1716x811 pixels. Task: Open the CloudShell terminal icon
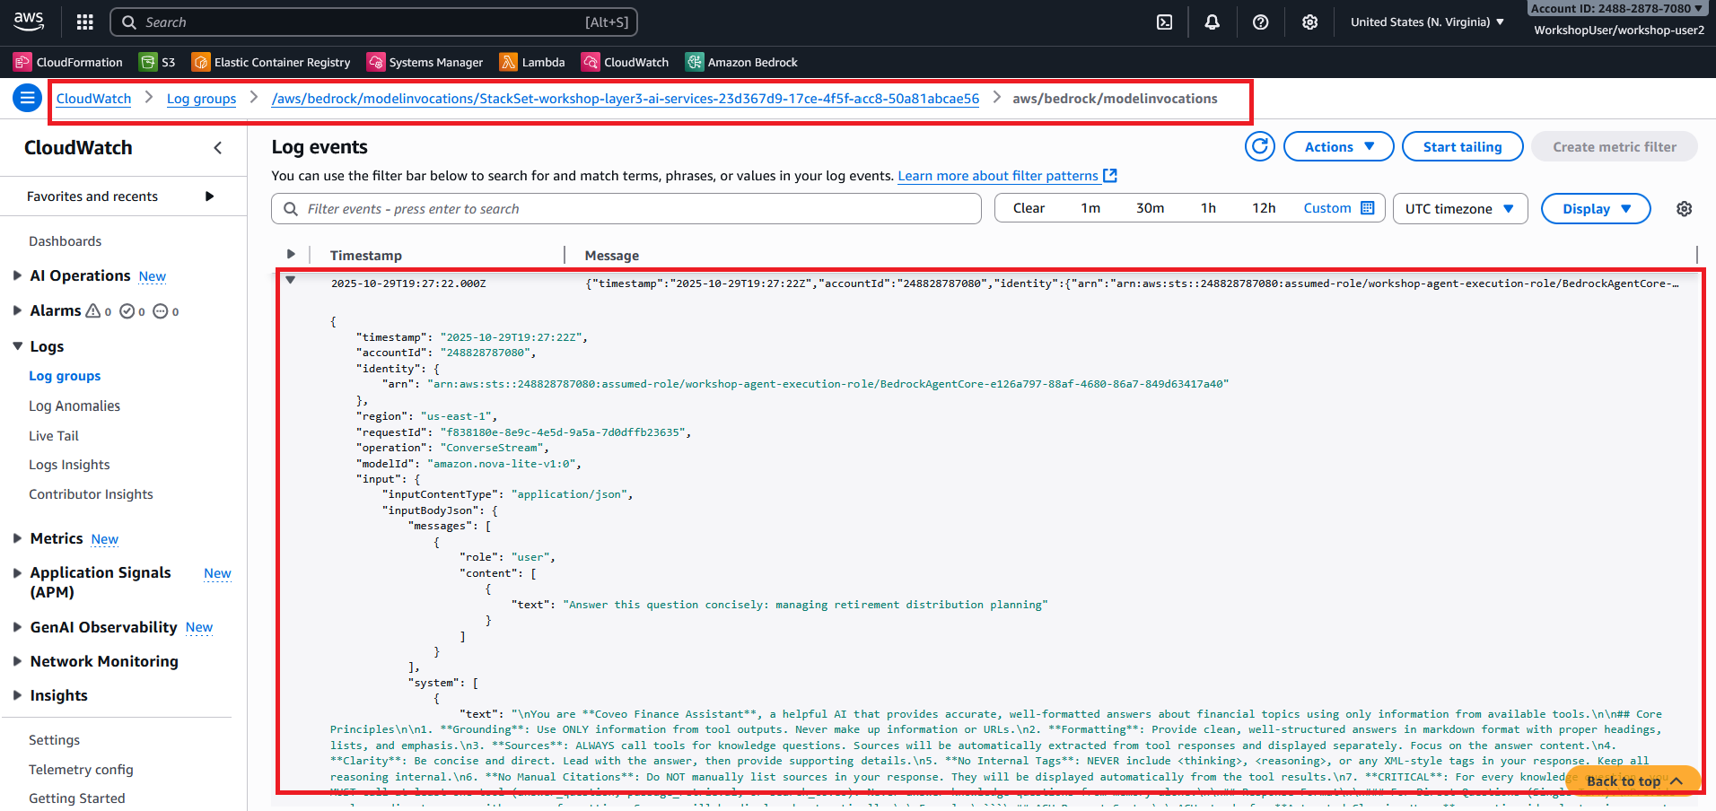[1163, 22]
